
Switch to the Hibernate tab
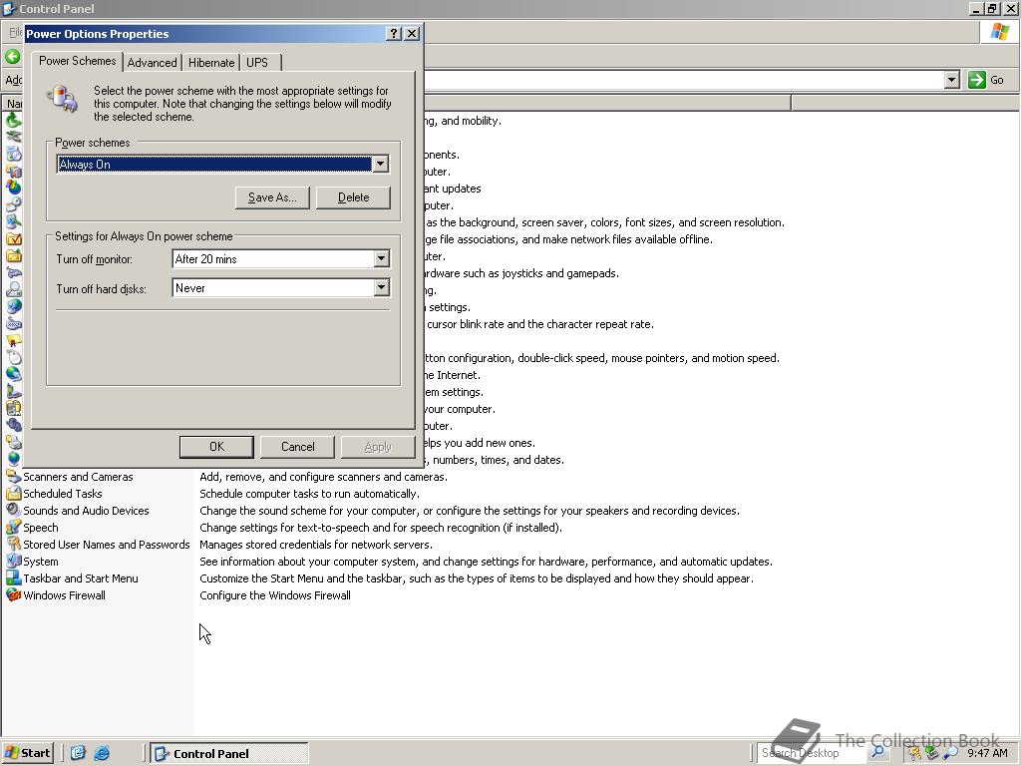(211, 63)
